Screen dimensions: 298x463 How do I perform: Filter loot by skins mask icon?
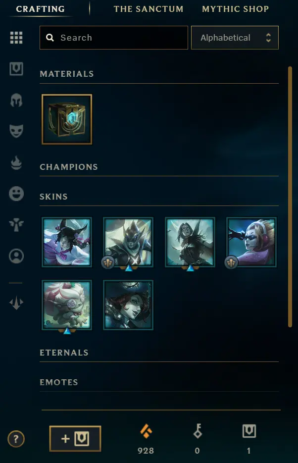coord(16,131)
